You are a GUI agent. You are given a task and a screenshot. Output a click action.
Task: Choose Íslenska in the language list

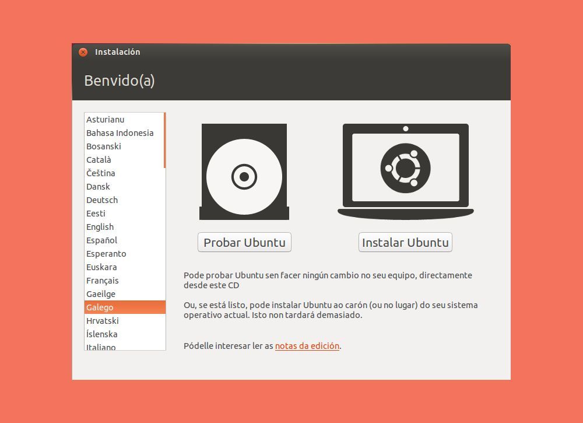124,334
